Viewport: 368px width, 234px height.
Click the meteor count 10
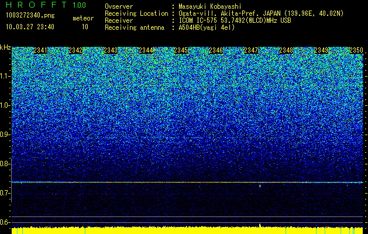click(85, 27)
